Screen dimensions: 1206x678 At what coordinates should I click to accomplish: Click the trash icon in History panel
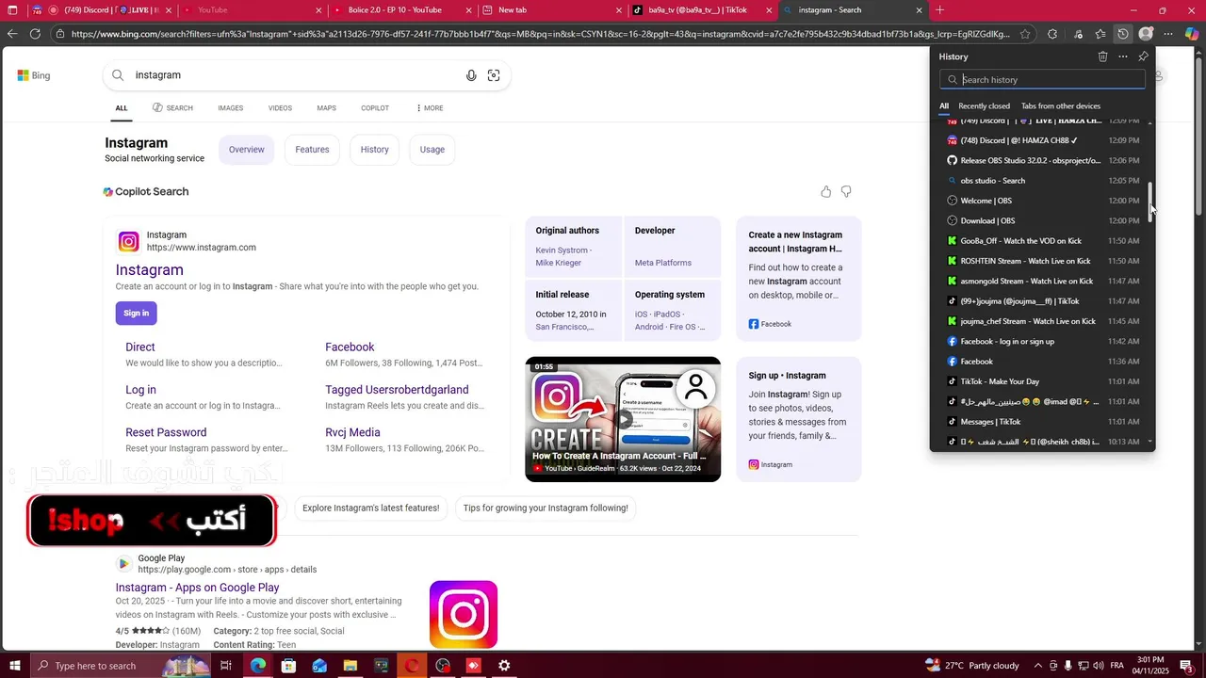[x=1102, y=56]
